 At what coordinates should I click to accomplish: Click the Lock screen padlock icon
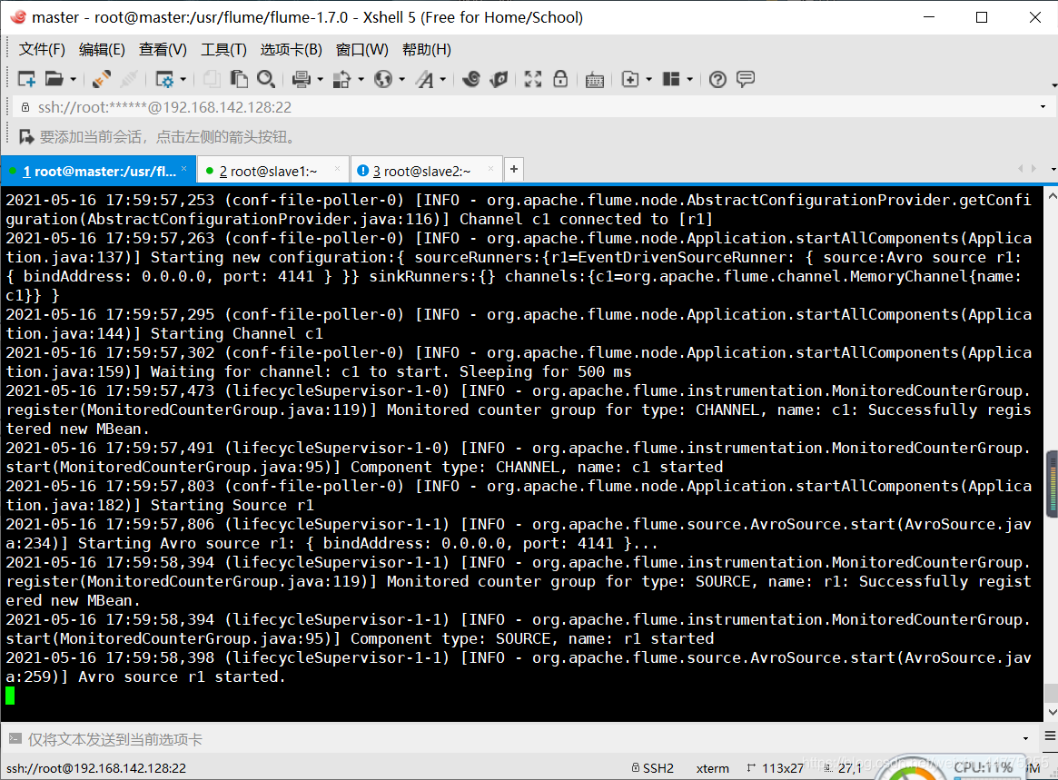pyautogui.click(x=560, y=80)
